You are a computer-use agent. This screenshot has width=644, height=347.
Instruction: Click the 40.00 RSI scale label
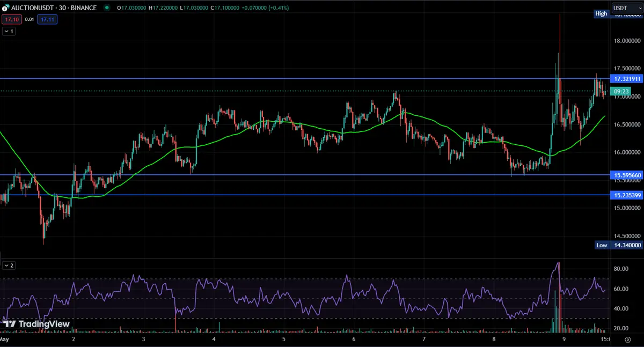coord(620,308)
